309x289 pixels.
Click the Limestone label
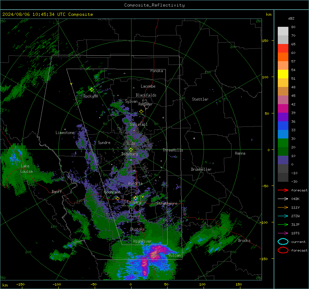coord(65,133)
